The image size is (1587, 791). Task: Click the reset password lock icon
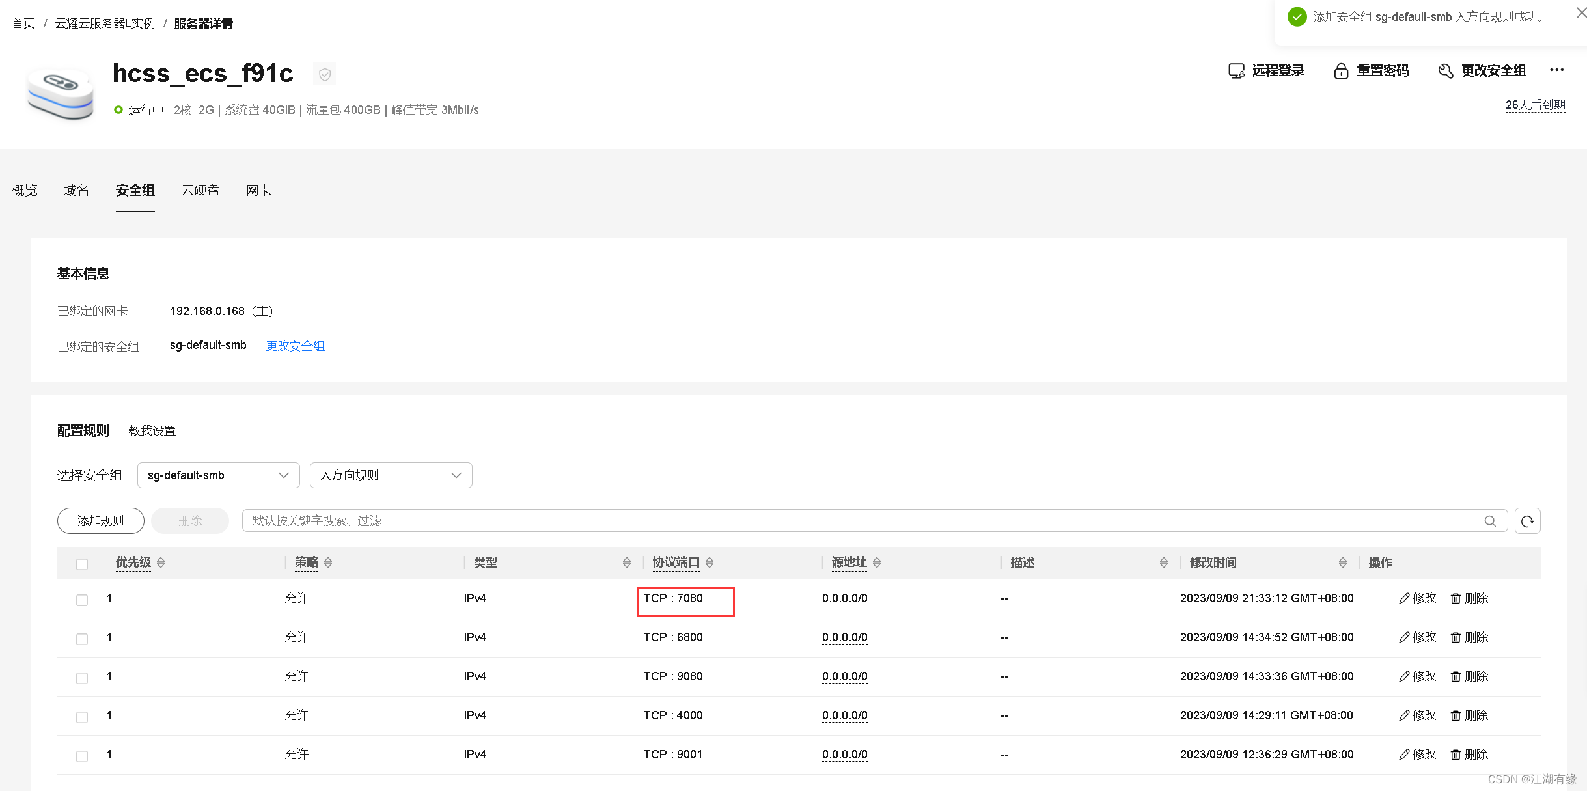1341,71
